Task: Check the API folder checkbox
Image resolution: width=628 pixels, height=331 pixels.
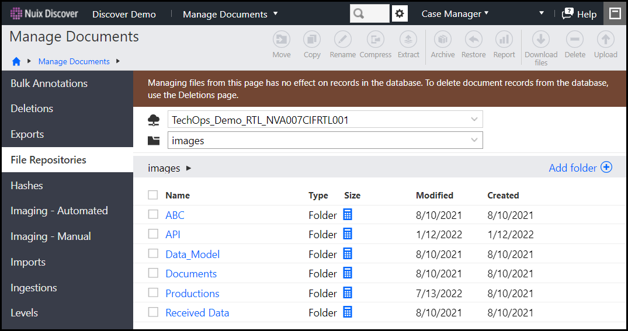Action: pos(153,234)
